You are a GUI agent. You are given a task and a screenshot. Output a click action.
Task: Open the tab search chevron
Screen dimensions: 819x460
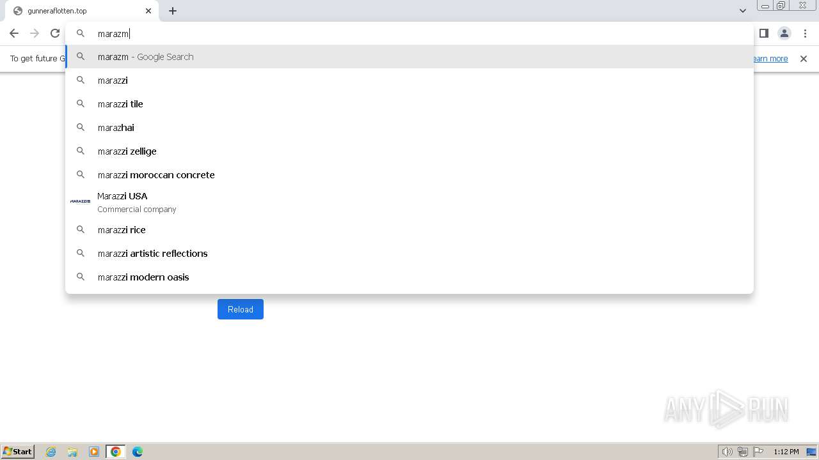point(743,11)
